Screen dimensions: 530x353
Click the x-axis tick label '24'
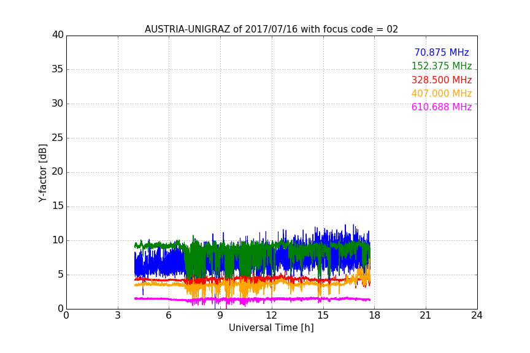tap(477, 316)
